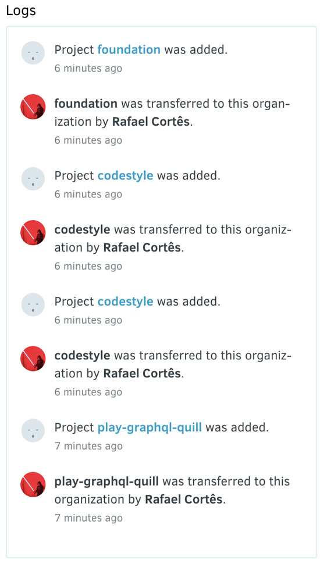Click grey bot avatar beside second codestyle added entry
This screenshot has width=320, height=563.
click(x=33, y=305)
